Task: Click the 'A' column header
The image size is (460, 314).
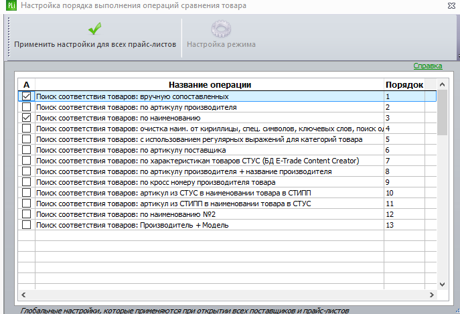Action: 26,85
